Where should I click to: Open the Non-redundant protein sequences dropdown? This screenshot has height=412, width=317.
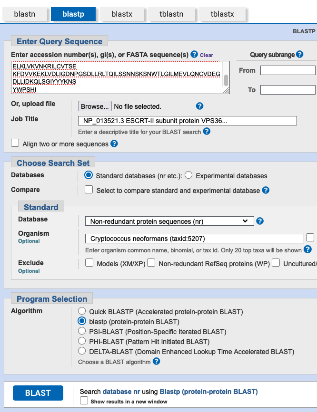coord(169,221)
